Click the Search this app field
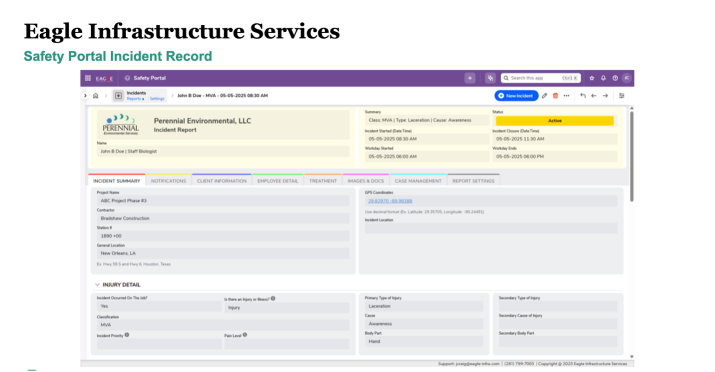Viewport: 715px width, 372px height. (534, 78)
